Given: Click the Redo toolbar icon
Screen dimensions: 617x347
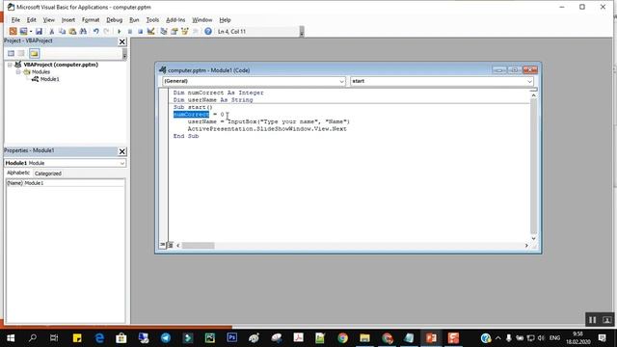Looking at the screenshot, I should coord(106,31).
